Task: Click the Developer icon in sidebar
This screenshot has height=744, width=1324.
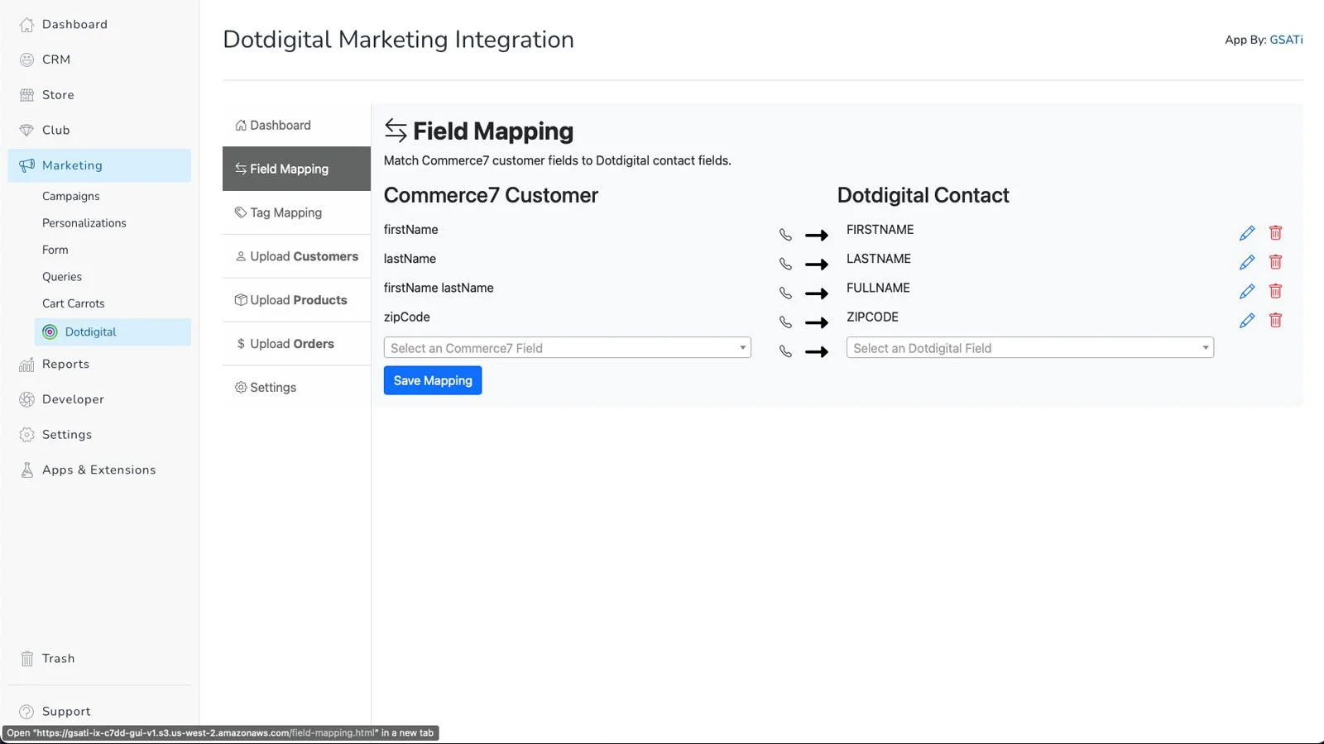Action: pyautogui.click(x=26, y=399)
